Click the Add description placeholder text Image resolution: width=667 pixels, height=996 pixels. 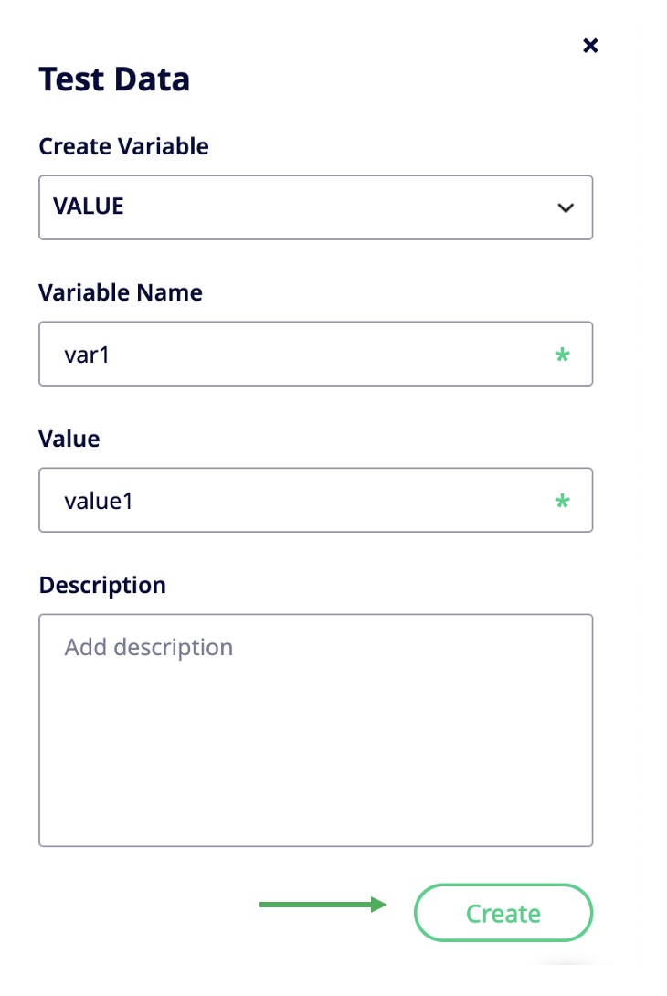pyautogui.click(x=149, y=647)
